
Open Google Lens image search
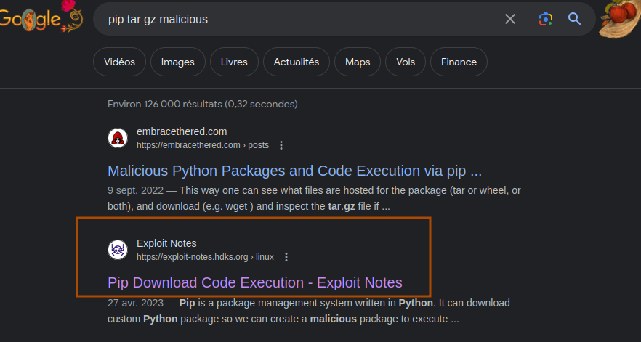546,19
